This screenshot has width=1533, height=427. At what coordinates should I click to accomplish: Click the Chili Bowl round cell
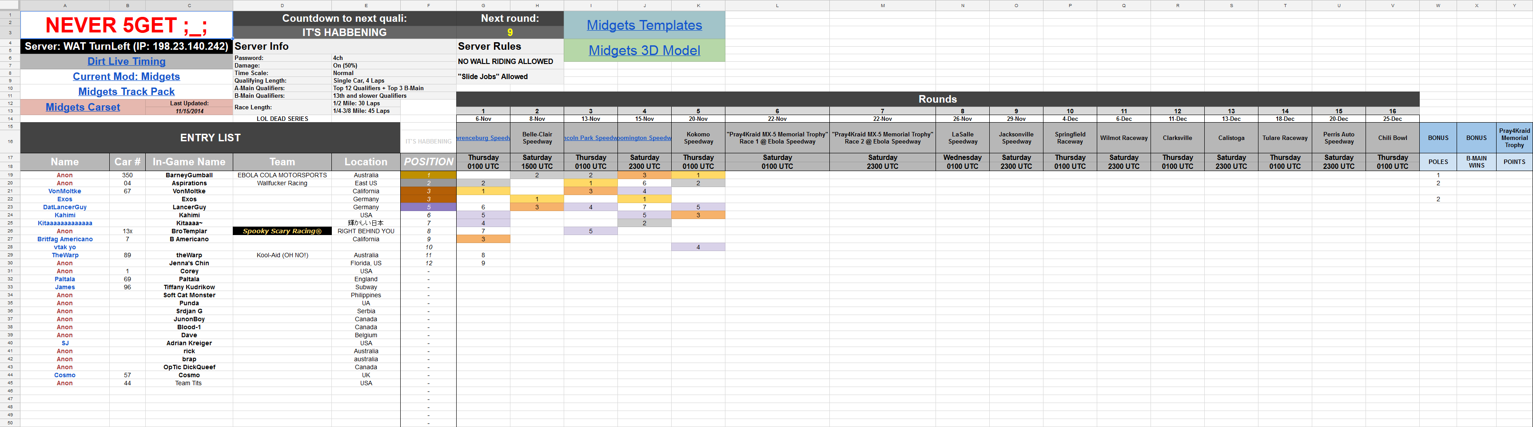tap(1392, 138)
